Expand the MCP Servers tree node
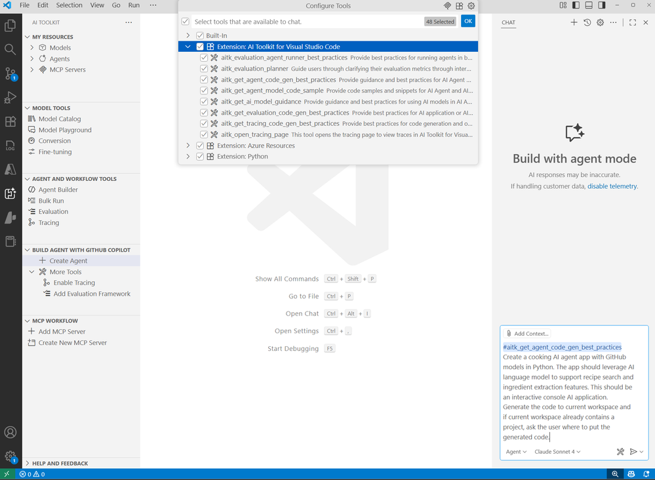655x480 pixels. (31, 70)
